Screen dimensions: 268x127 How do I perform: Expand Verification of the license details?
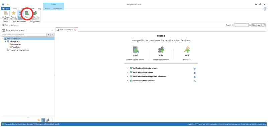pos(127,72)
